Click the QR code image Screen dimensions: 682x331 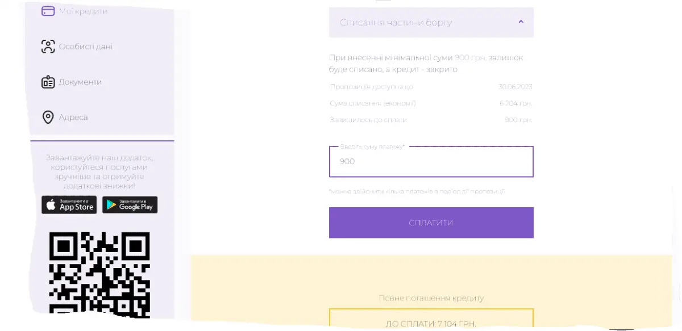tap(99, 274)
